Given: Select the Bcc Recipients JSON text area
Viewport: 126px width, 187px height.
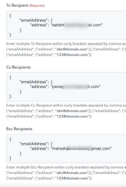Looking at the screenshot, I should point(66,149).
